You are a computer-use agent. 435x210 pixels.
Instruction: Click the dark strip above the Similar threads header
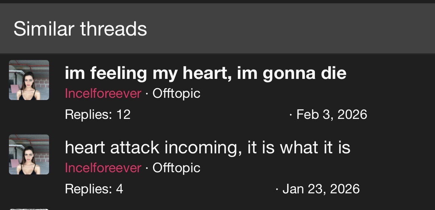pyautogui.click(x=217, y=1)
